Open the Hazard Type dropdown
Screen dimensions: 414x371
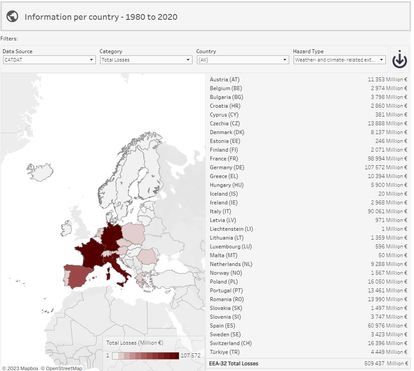(340, 60)
